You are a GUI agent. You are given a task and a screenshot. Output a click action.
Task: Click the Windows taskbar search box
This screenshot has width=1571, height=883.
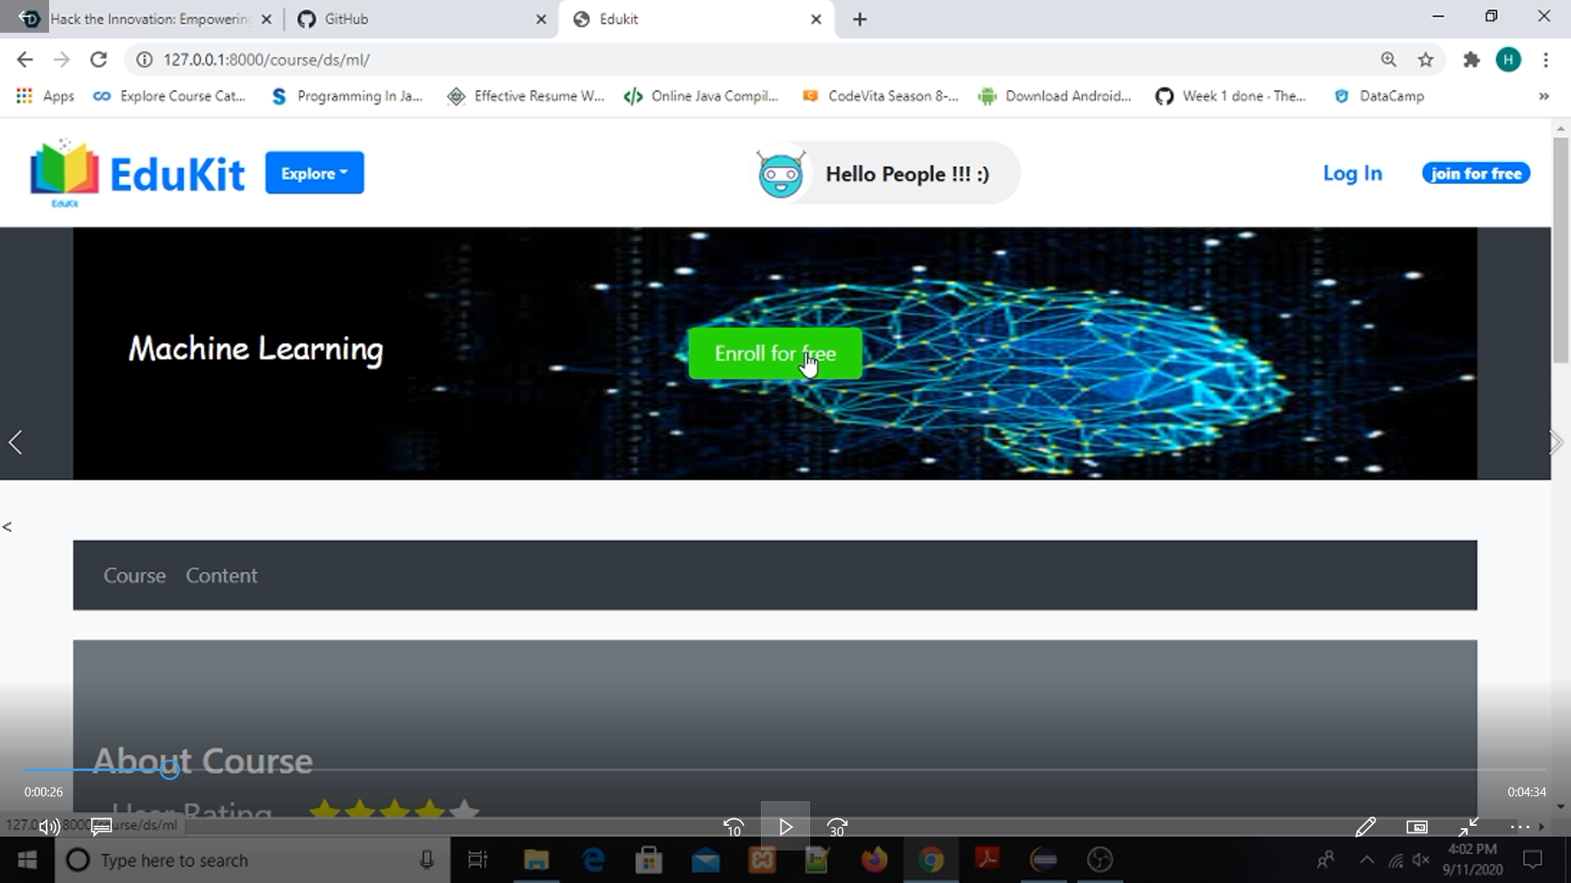(245, 860)
